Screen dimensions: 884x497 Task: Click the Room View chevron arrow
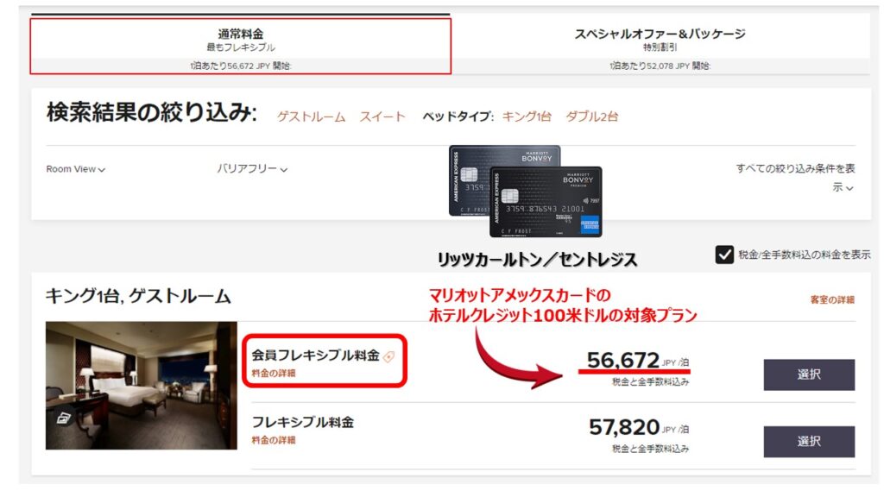click(102, 170)
